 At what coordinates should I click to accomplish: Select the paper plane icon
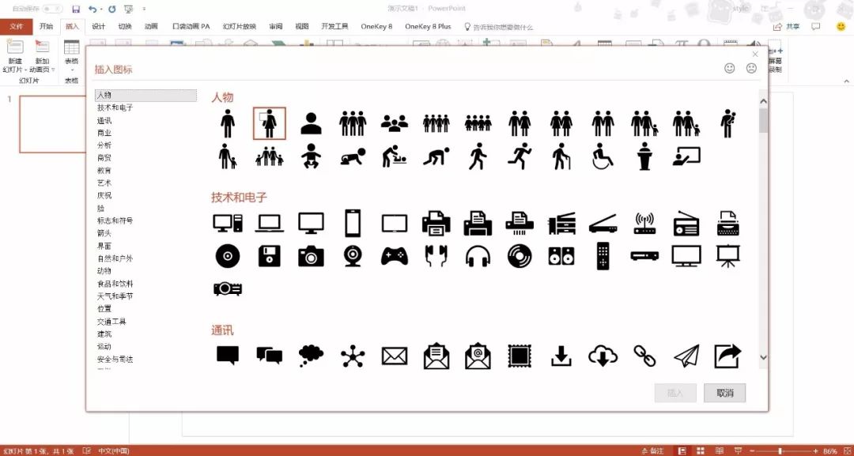coord(686,356)
